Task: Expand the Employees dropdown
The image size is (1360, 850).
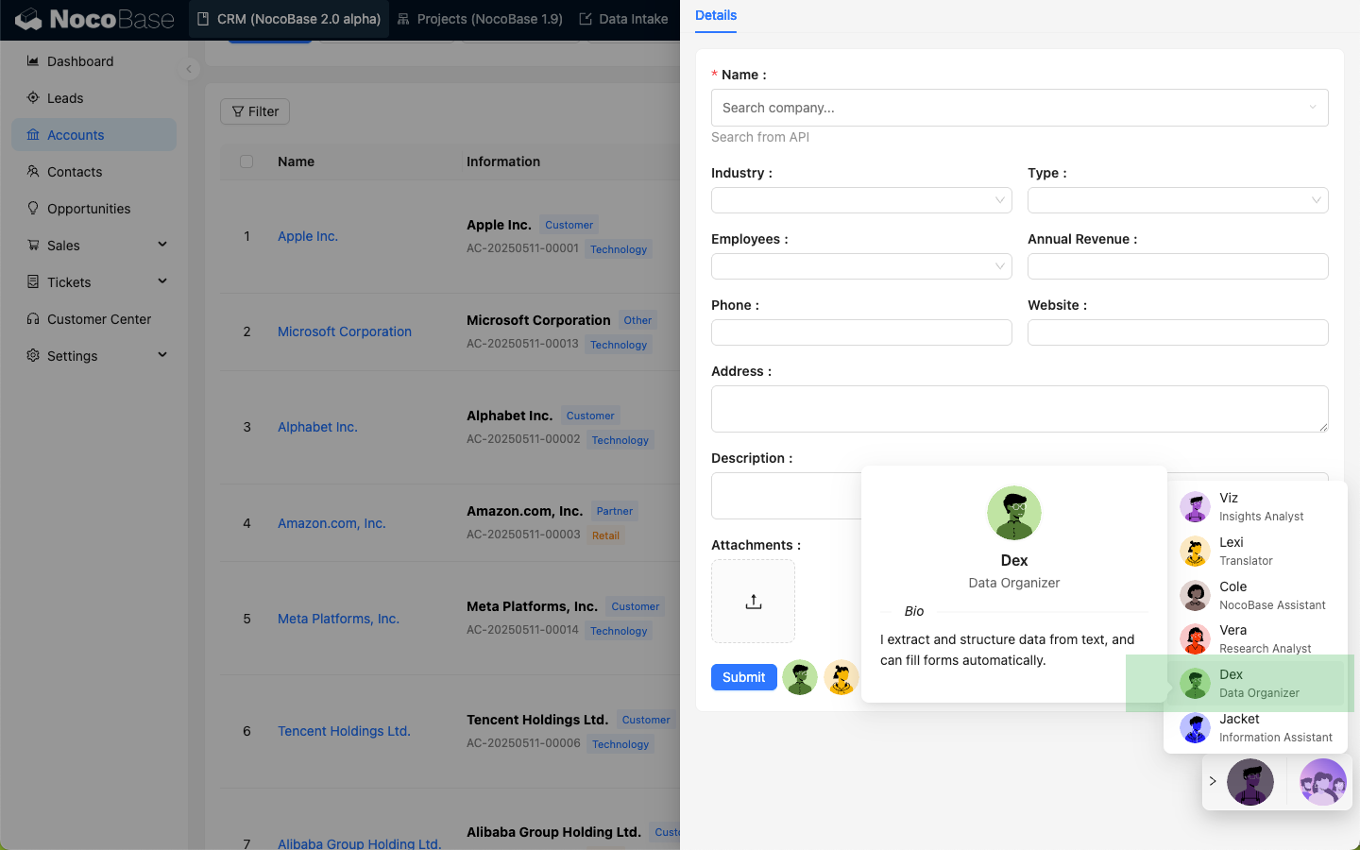Action: pyautogui.click(x=860, y=266)
